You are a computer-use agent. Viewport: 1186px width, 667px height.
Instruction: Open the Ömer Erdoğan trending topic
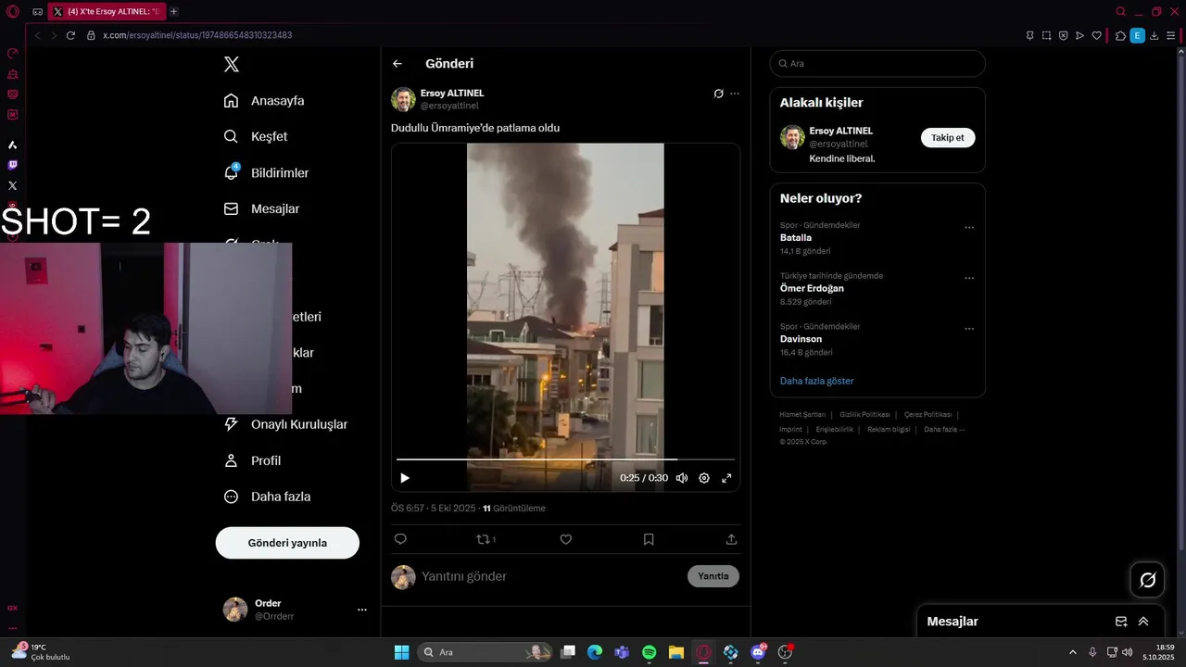812,288
